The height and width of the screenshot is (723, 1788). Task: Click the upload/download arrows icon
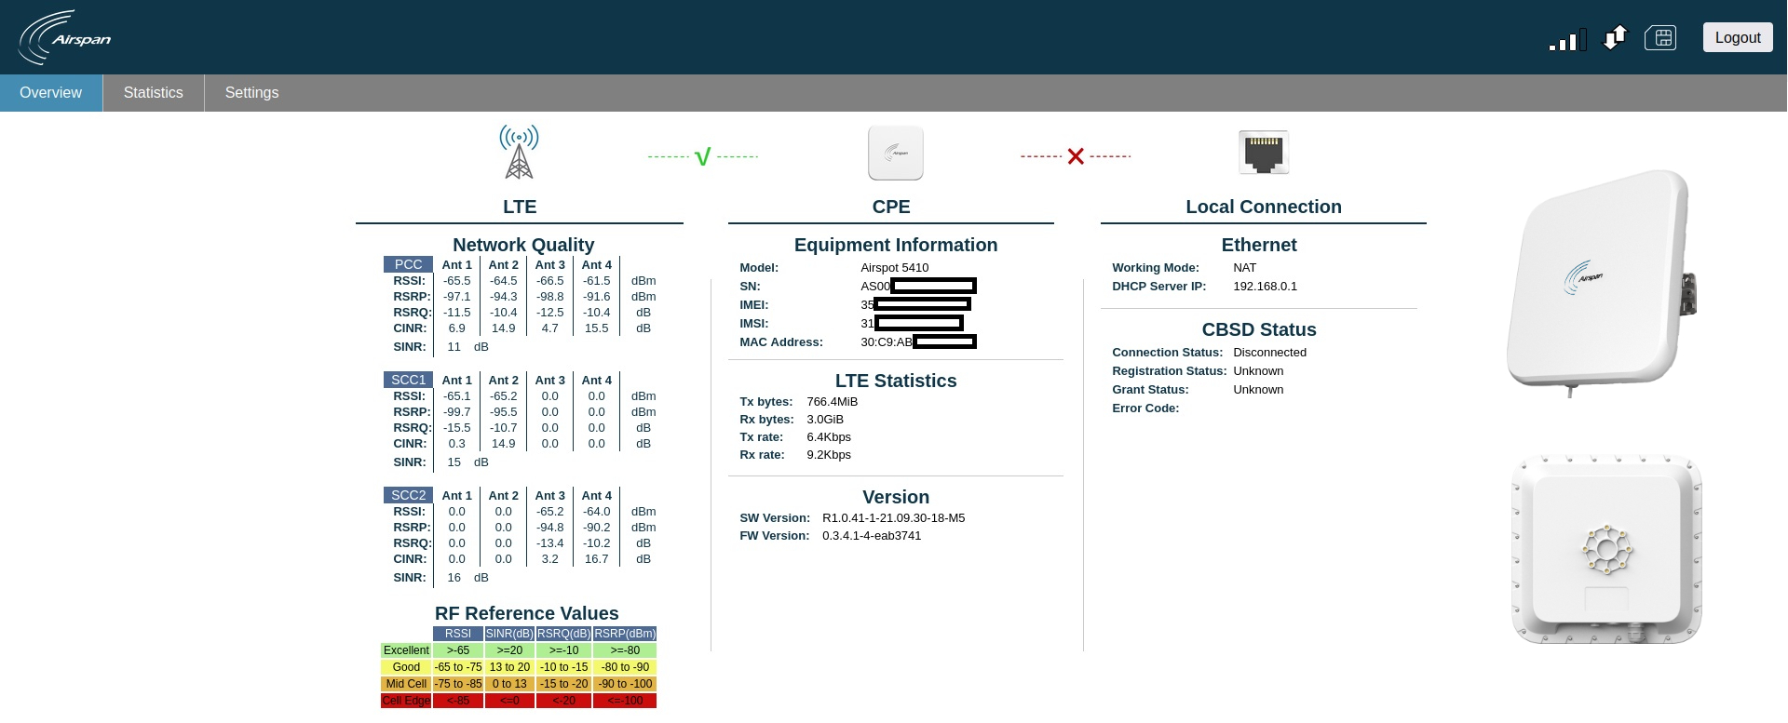1615,37
